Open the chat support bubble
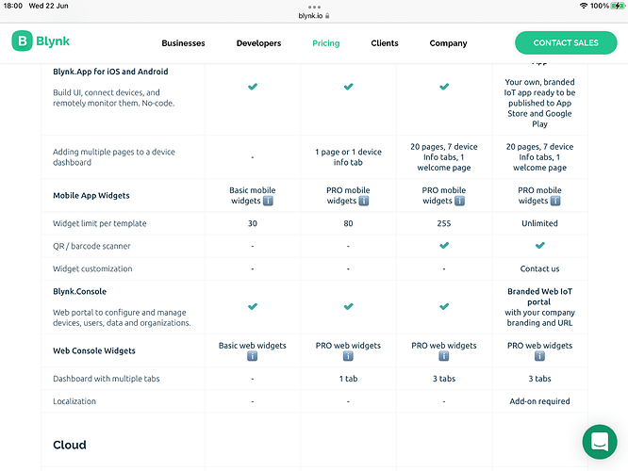This screenshot has width=628, height=471. (600, 442)
